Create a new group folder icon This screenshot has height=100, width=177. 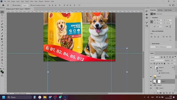tap(167, 93)
